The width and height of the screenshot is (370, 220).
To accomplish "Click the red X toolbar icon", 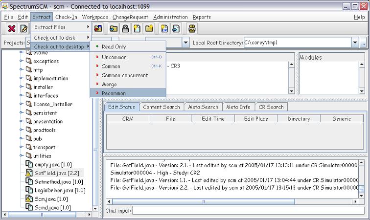I will click(x=12, y=28).
